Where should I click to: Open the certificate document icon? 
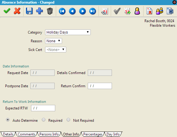point(149,11)
